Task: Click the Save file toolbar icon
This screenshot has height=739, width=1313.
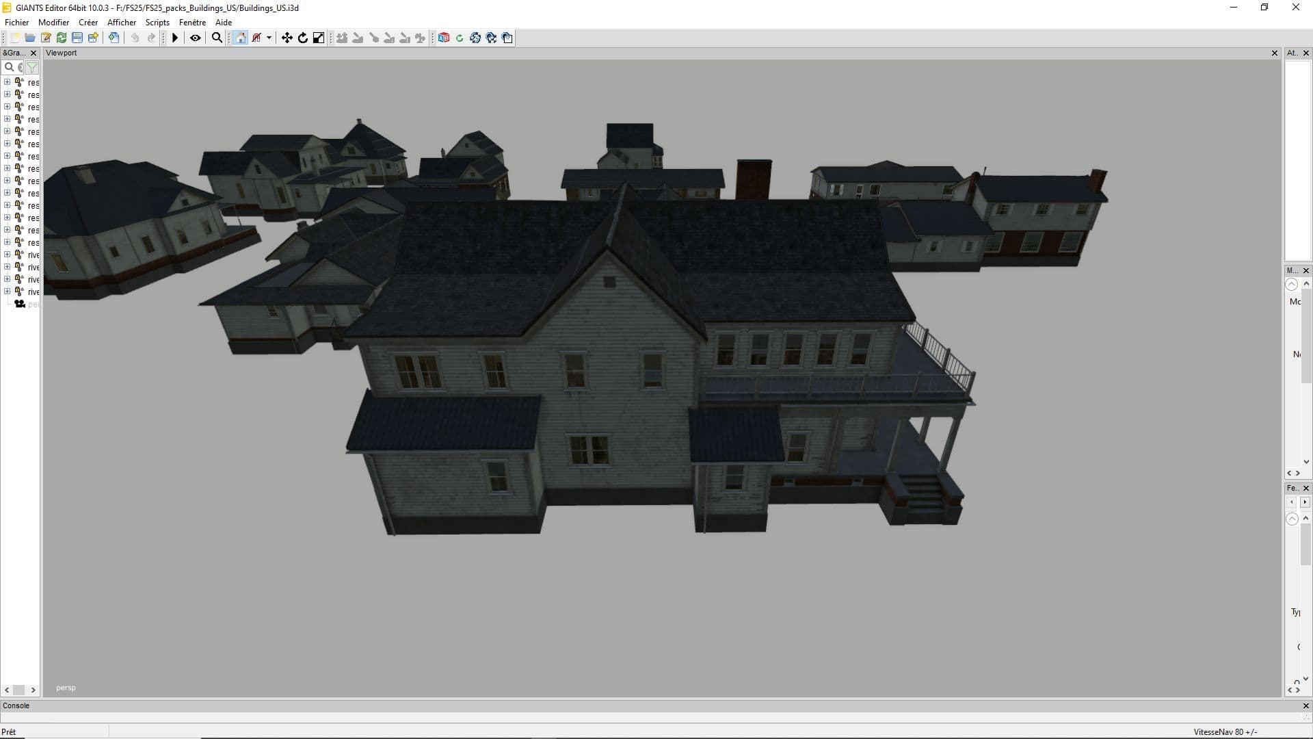Action: tap(77, 38)
